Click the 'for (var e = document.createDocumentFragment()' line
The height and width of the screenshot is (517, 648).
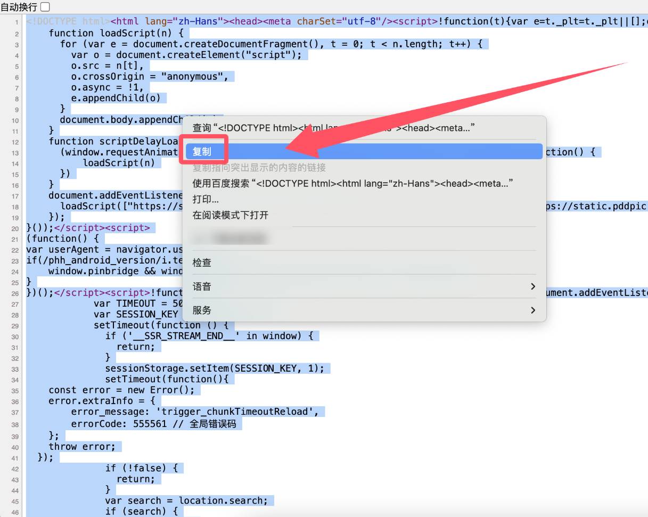click(x=271, y=44)
